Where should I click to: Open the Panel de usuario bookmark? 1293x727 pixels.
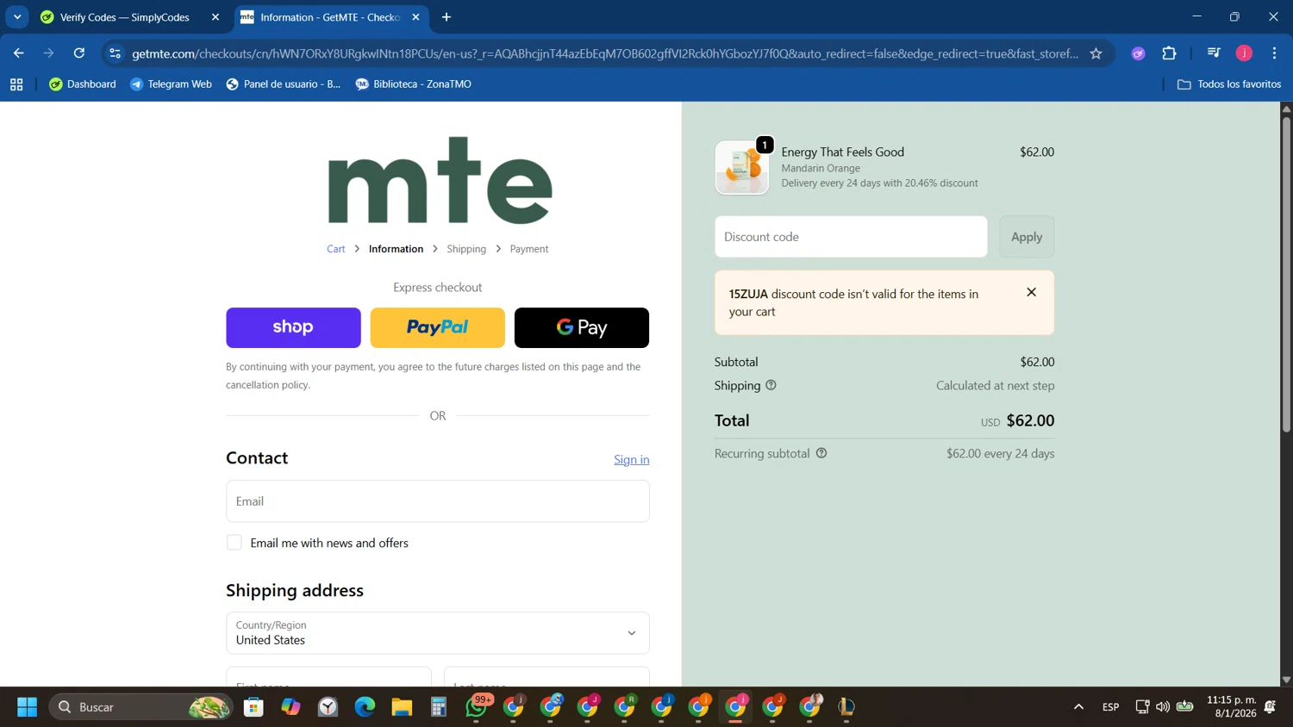click(x=284, y=84)
